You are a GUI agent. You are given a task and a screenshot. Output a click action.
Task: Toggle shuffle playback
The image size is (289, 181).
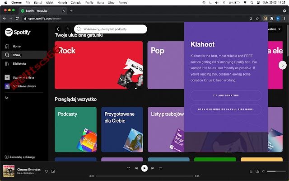[128, 168]
